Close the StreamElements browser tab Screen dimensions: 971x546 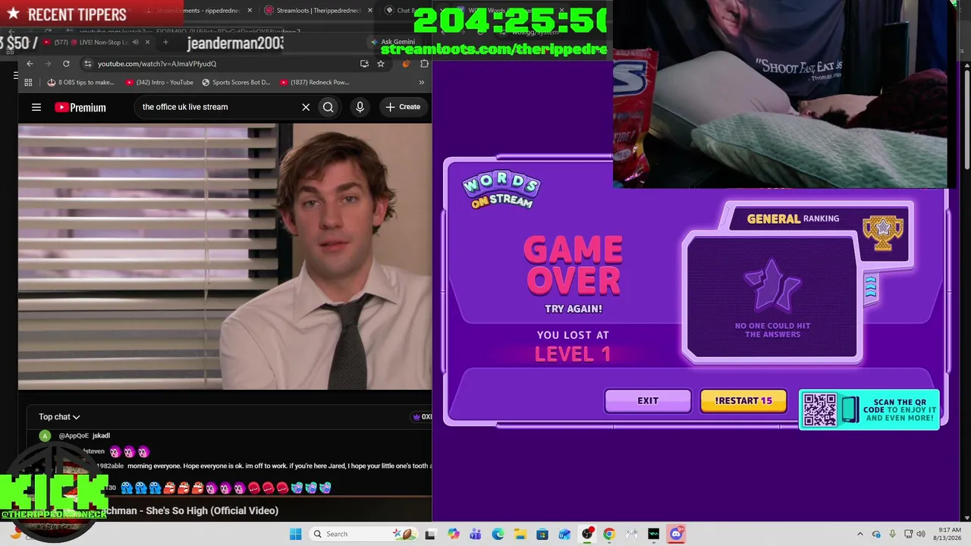tap(250, 11)
